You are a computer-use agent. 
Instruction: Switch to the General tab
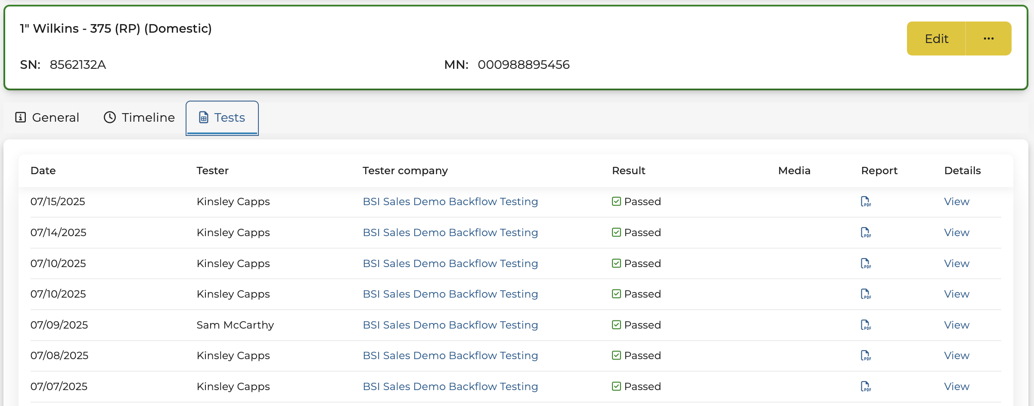(47, 117)
